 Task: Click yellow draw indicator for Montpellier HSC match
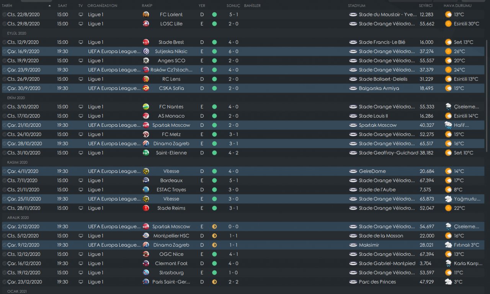coord(214,236)
